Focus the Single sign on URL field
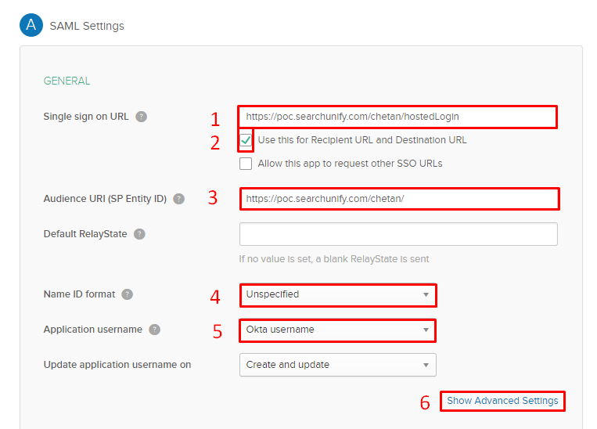The height and width of the screenshot is (429, 597). 397,117
